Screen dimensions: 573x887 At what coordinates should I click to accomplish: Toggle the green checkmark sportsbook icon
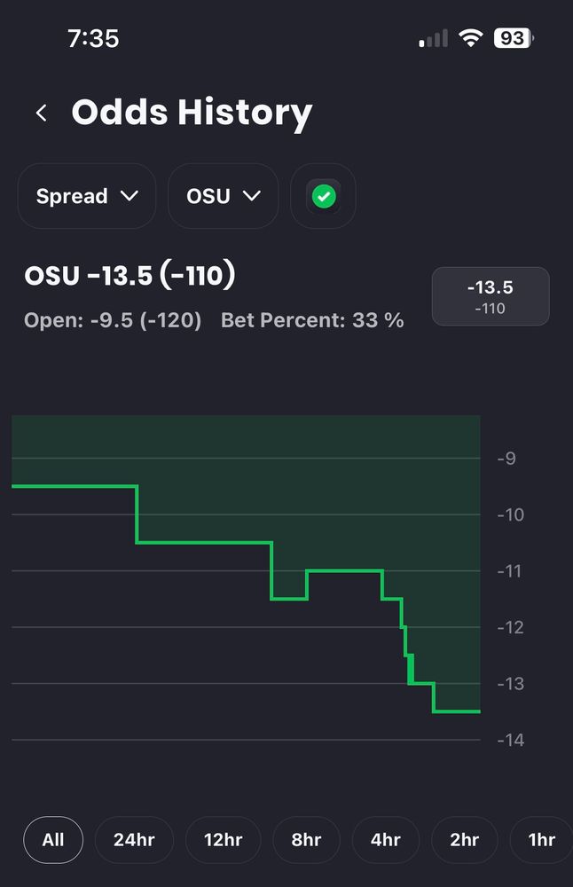tap(324, 196)
